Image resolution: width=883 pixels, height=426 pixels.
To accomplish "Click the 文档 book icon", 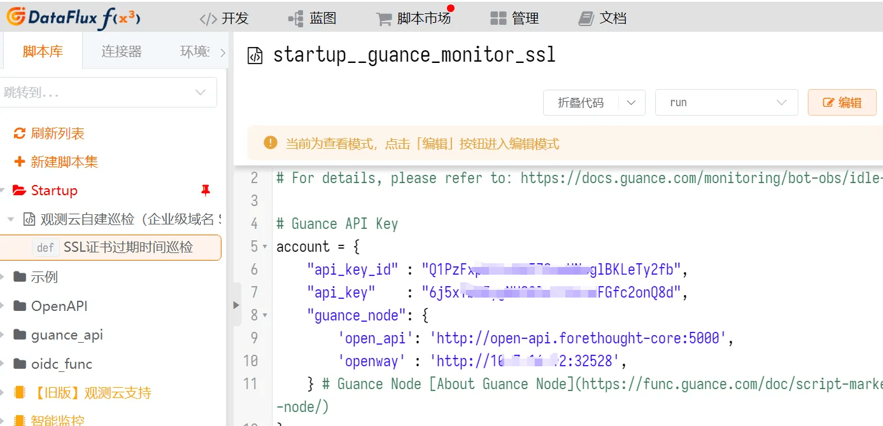I will pyautogui.click(x=586, y=19).
